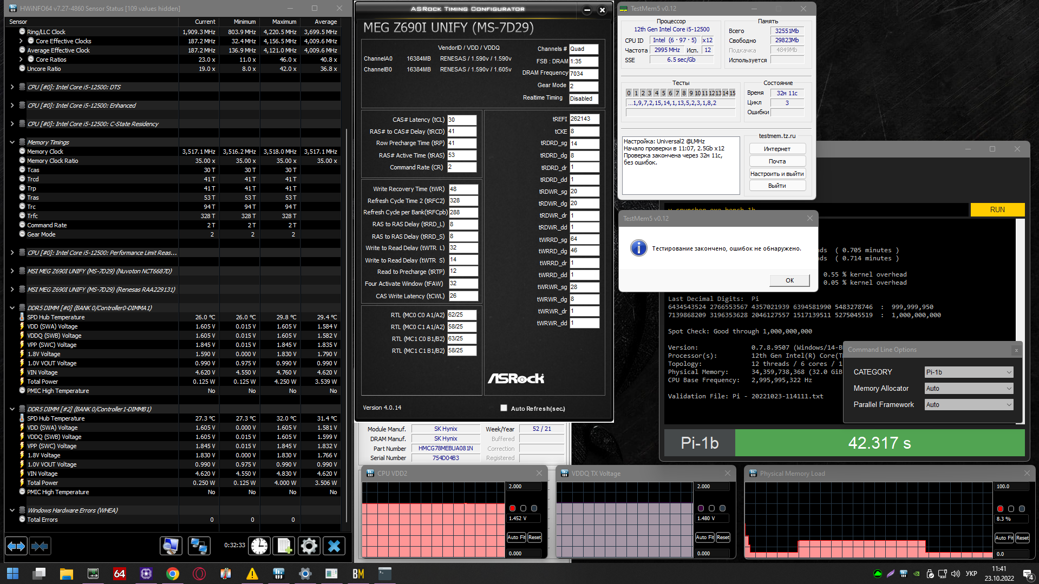Open BenchMate BM taskbar icon
Viewport: 1039px width, 584px height.
(358, 574)
